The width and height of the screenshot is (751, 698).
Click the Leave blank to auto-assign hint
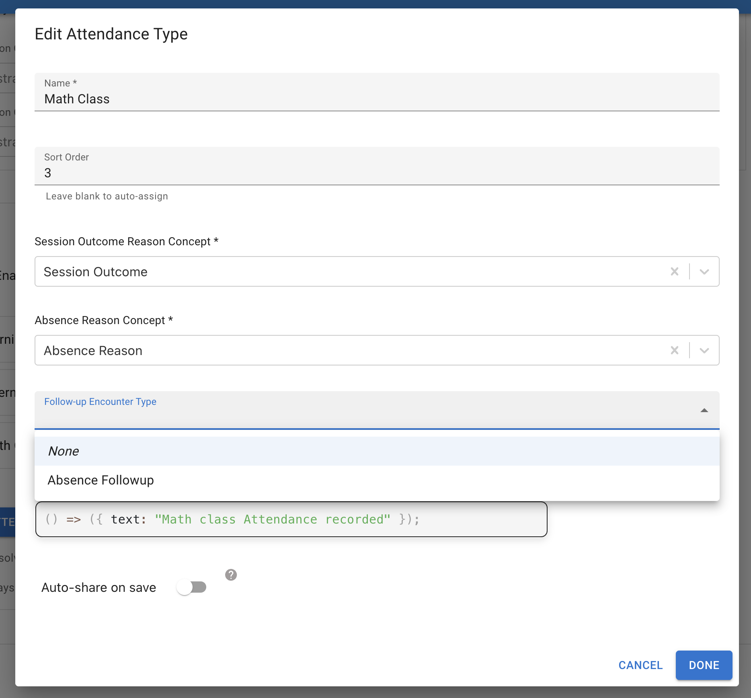(107, 196)
